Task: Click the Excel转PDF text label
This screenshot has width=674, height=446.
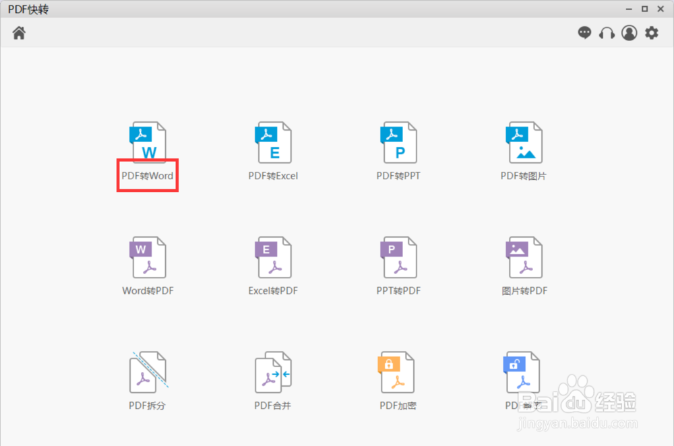Action: click(273, 290)
